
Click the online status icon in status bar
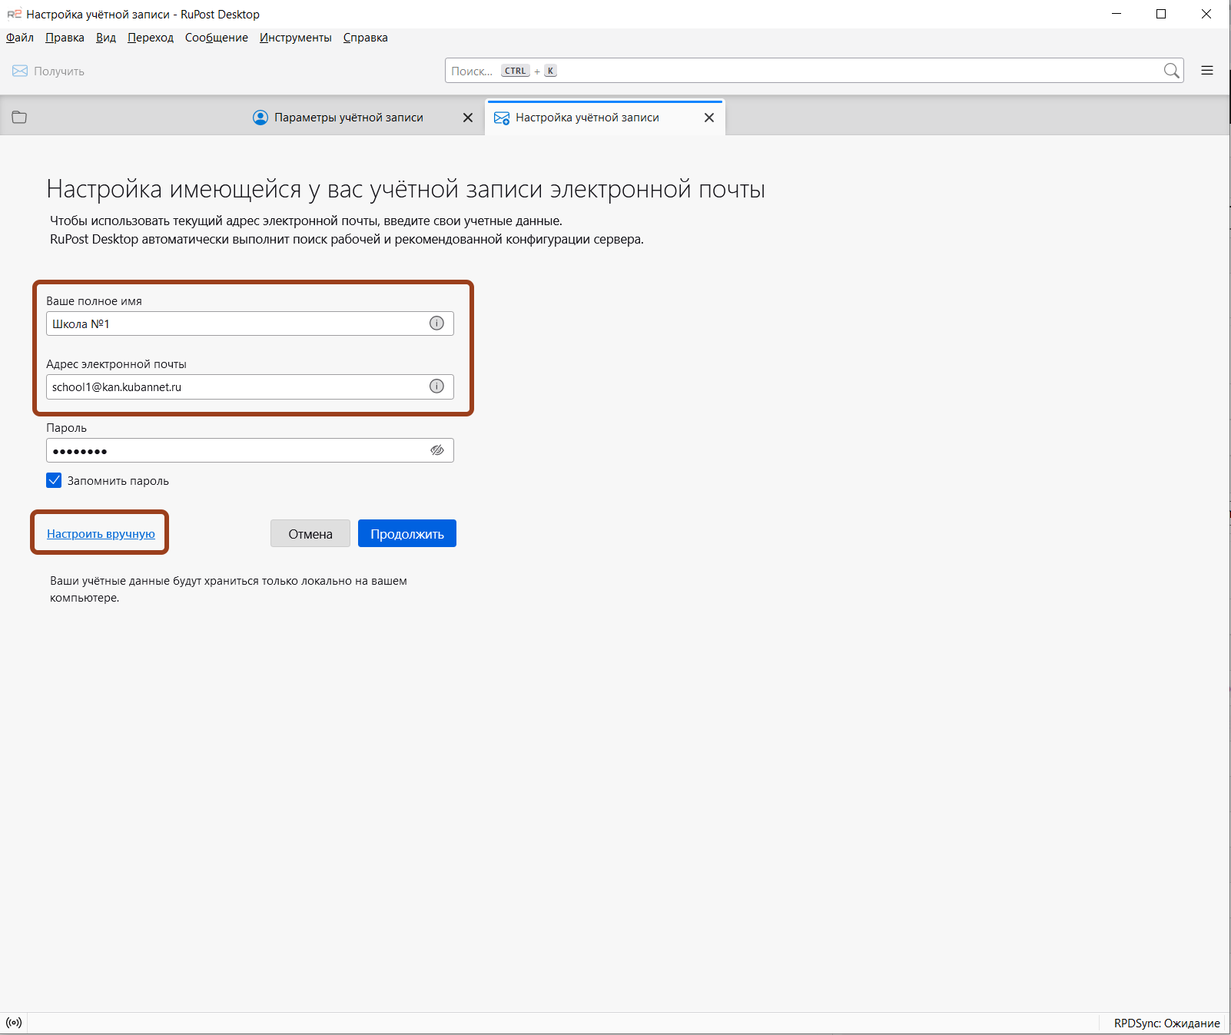pyautogui.click(x=14, y=1023)
